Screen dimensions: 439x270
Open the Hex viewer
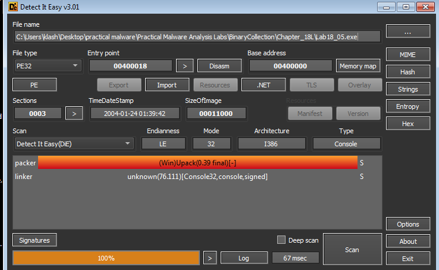click(x=408, y=124)
